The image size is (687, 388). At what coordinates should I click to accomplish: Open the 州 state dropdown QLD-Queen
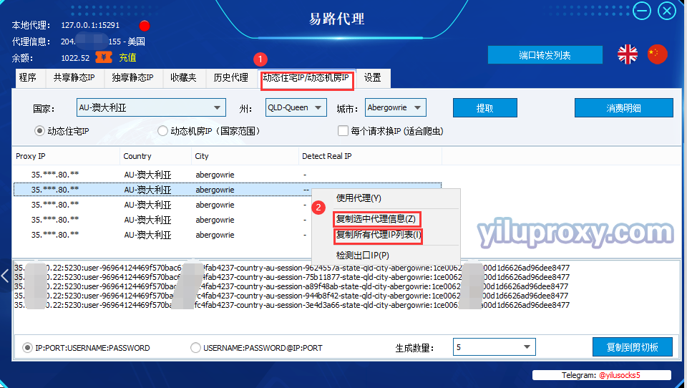(x=296, y=107)
